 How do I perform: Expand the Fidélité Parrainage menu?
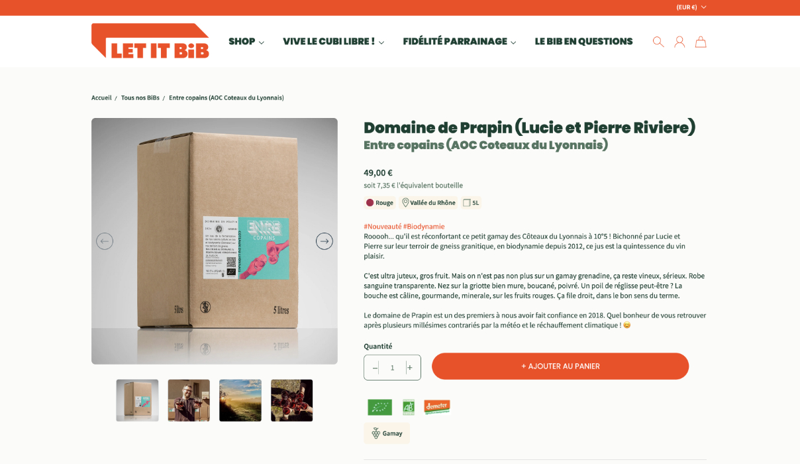point(460,41)
